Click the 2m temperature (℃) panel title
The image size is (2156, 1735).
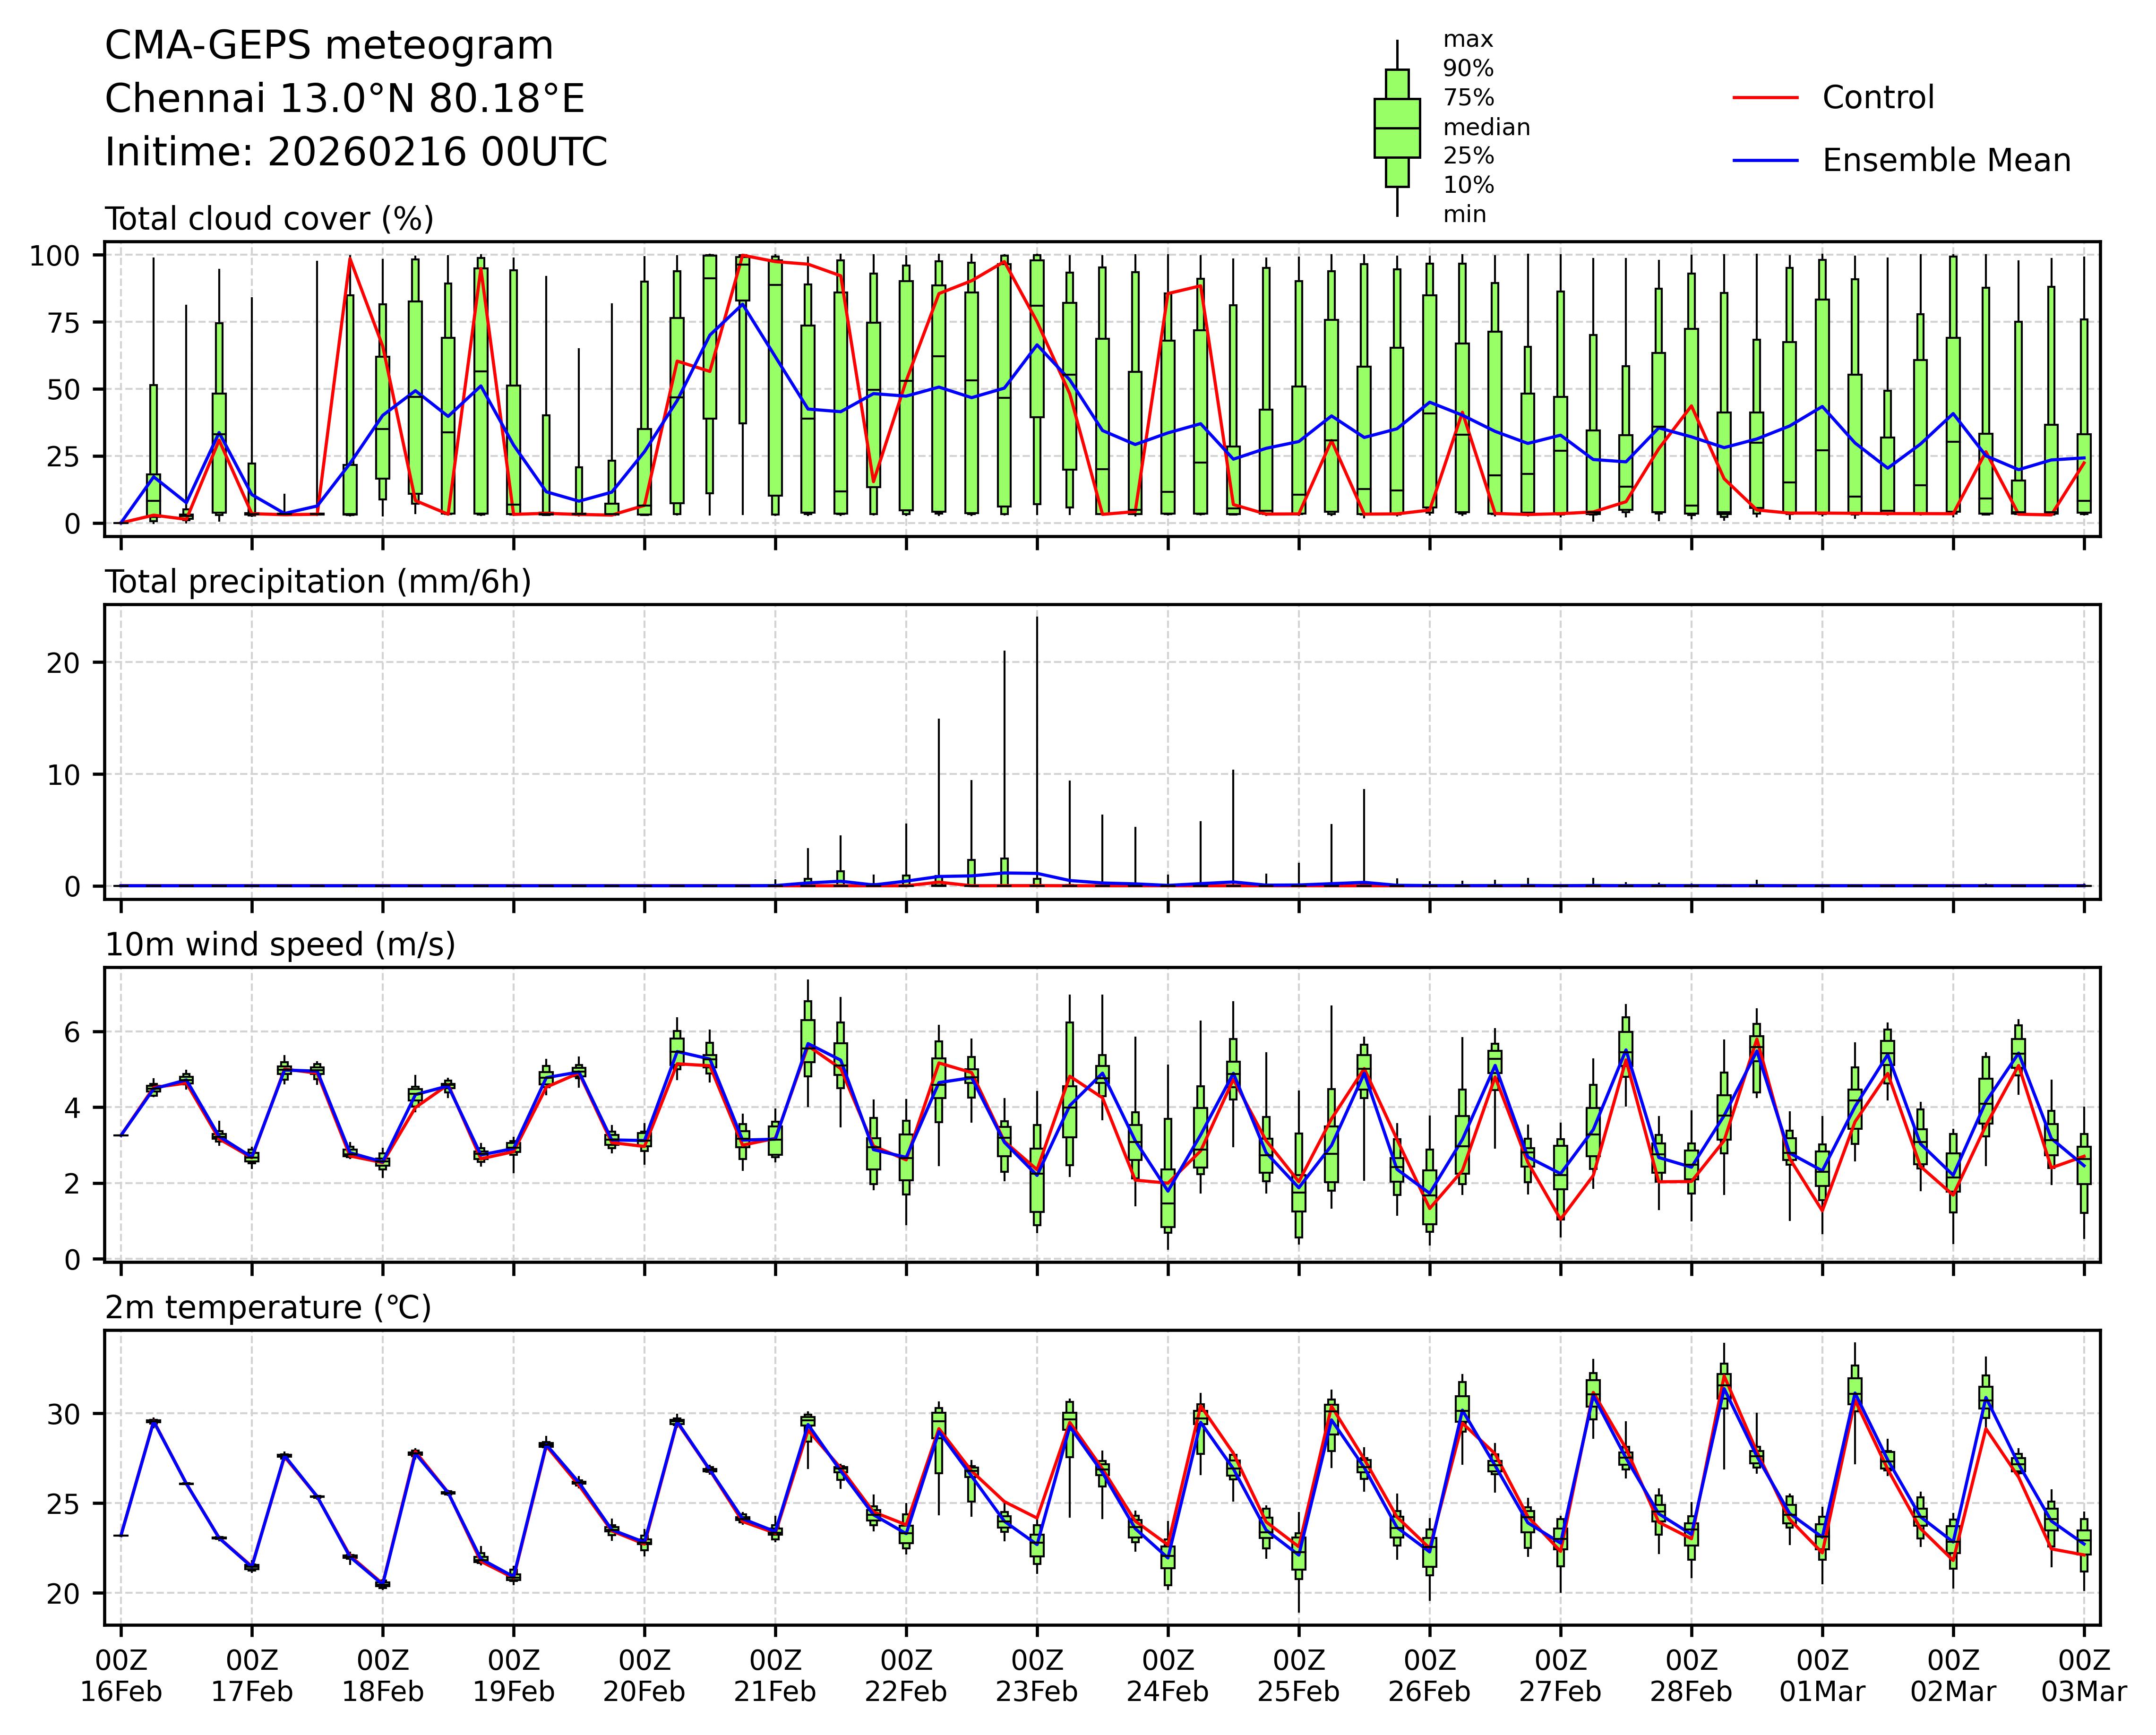pos(268,1308)
